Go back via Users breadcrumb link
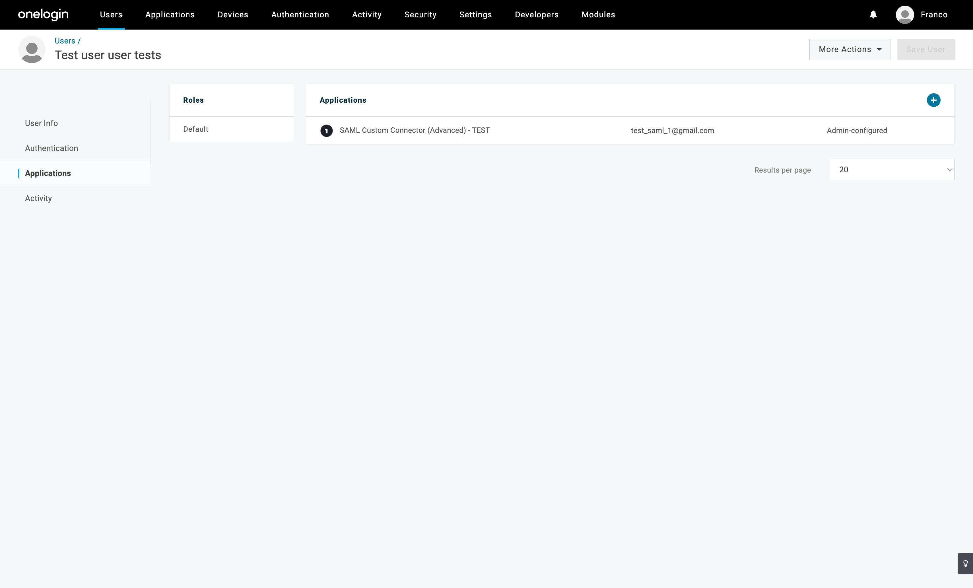This screenshot has height=588, width=973. pyautogui.click(x=65, y=41)
